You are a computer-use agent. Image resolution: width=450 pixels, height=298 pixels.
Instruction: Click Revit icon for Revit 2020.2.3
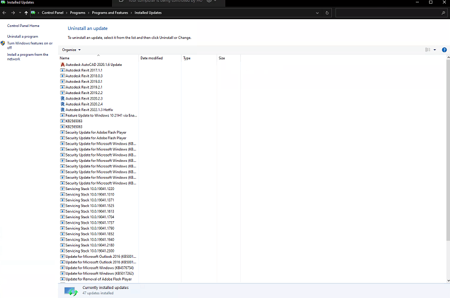[x=62, y=98]
